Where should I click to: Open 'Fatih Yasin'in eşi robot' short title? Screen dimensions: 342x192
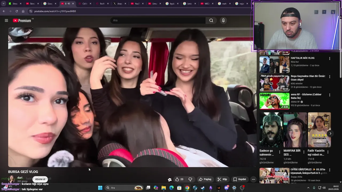(316, 153)
